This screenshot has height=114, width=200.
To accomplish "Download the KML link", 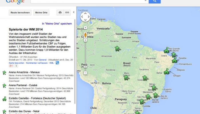I will 51,63.
